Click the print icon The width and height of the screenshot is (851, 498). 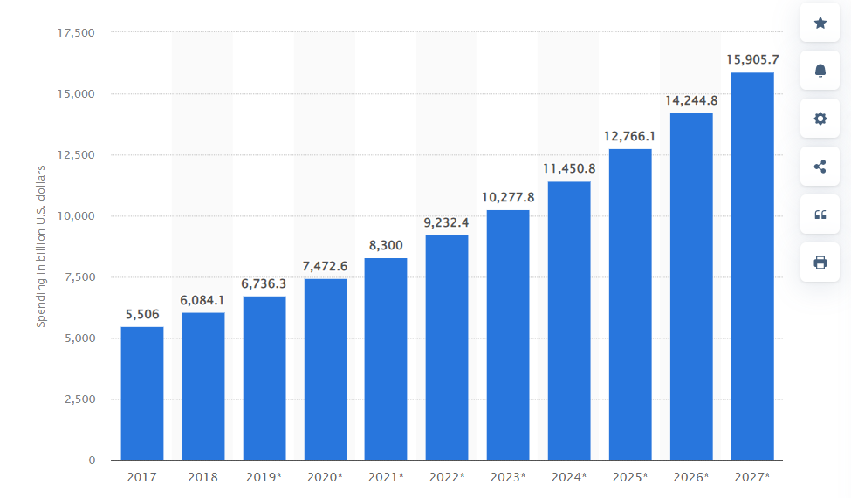click(820, 263)
